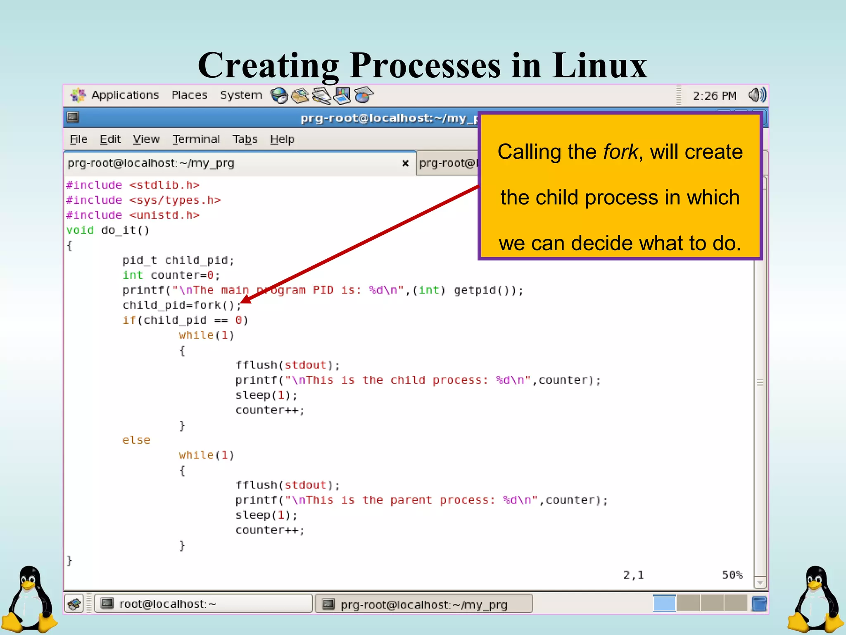Click the line '#include <sys/types.h>'
This screenshot has width=846, height=635.
pyautogui.click(x=143, y=200)
